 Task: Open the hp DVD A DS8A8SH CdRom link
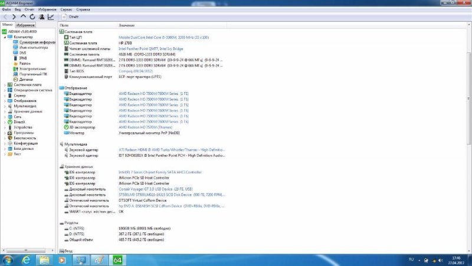pos(171,206)
